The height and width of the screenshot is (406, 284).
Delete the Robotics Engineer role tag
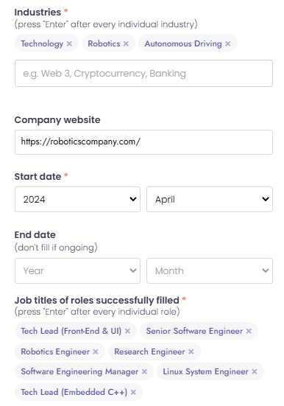tap(96, 351)
